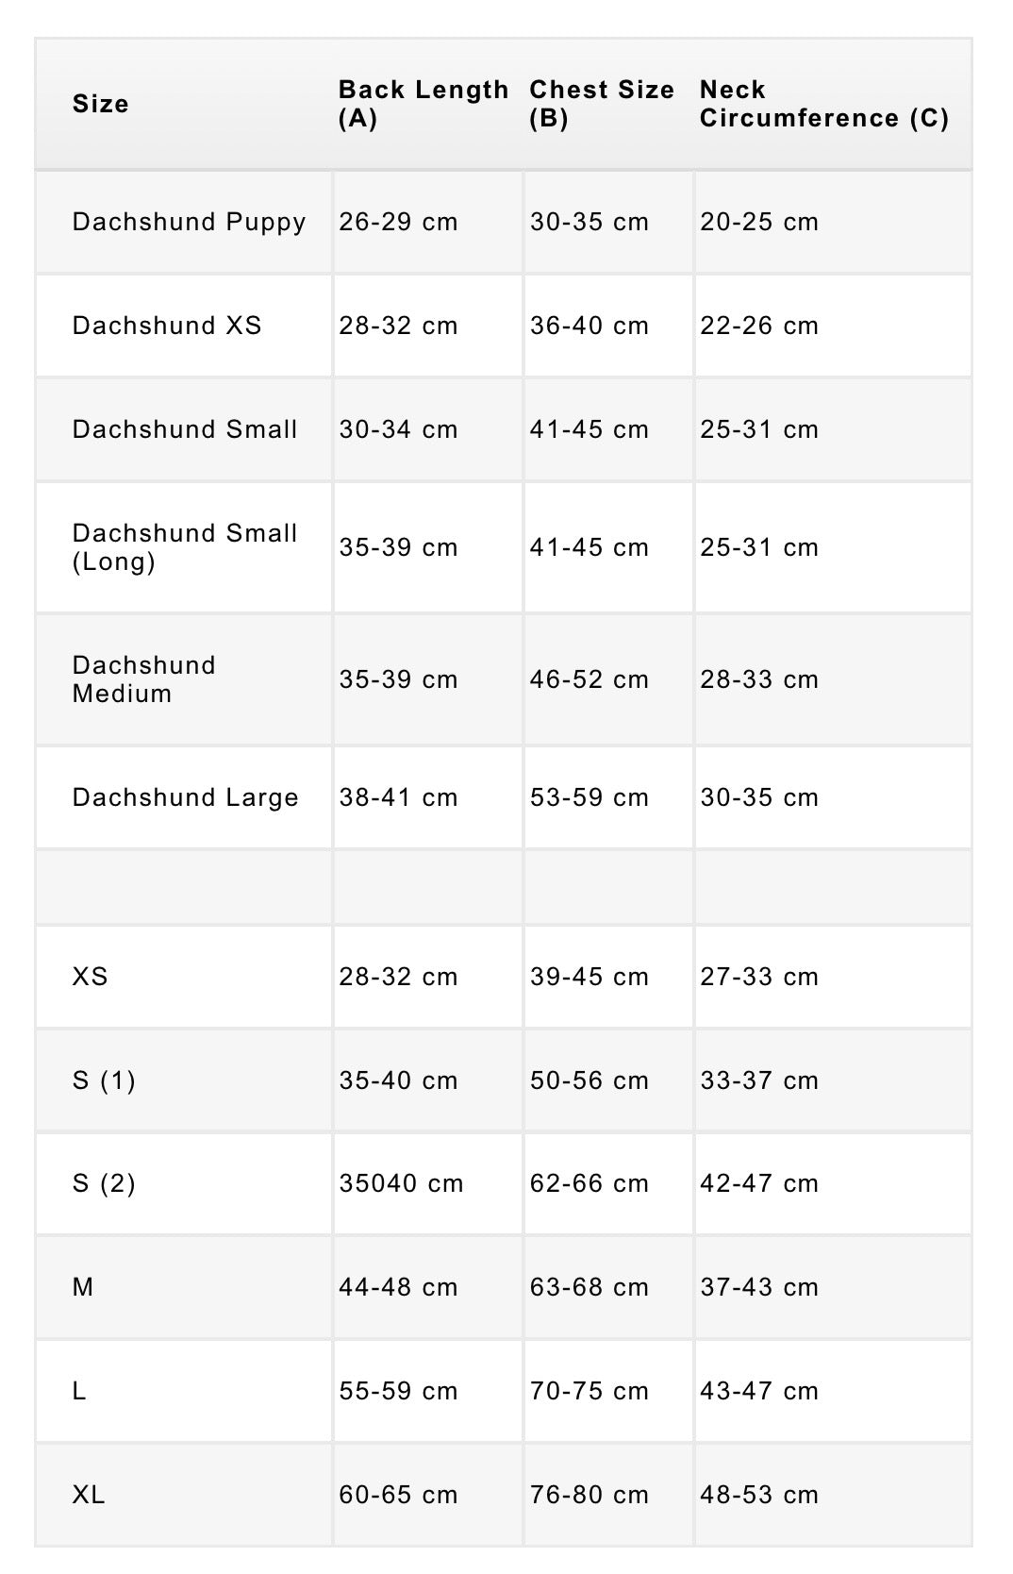Click the L row back length 55-59 cm
The image size is (1013, 1574).
tap(398, 1391)
